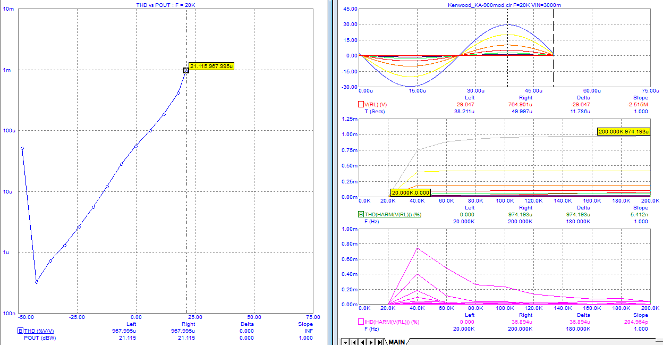This screenshot has height=345, width=663.
Task: Click the '29.647' Left value of V(RL)
Action: 465,104
